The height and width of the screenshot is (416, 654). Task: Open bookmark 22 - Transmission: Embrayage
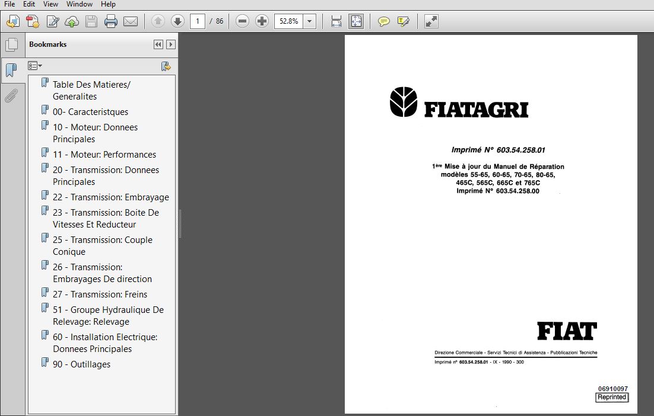(111, 197)
